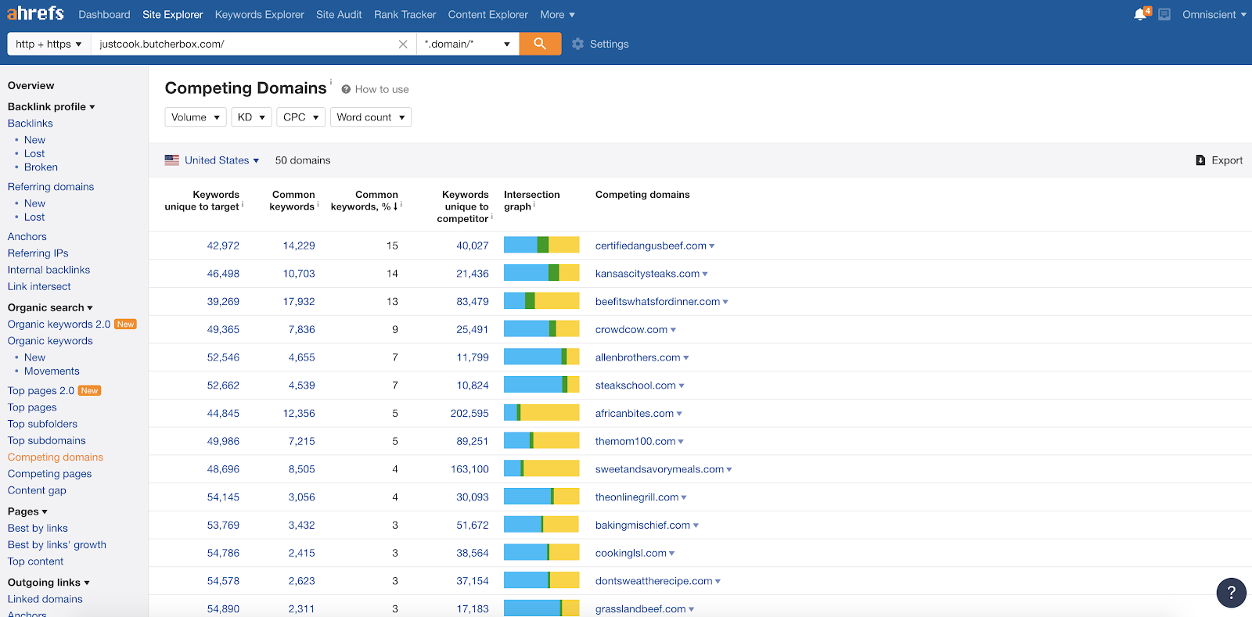Click the How to use help icon

pos(346,89)
